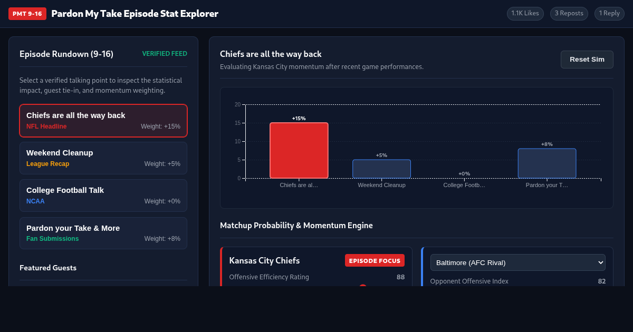Open the Baltimore (AFC Rival) opponent dropdown

tap(517, 262)
